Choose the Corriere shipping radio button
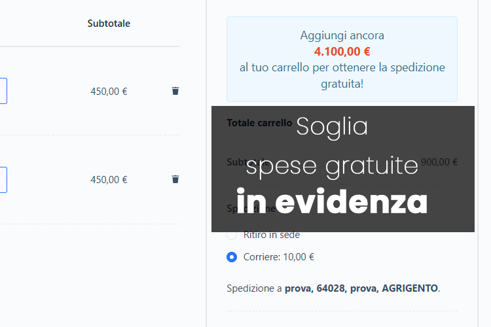 click(232, 257)
